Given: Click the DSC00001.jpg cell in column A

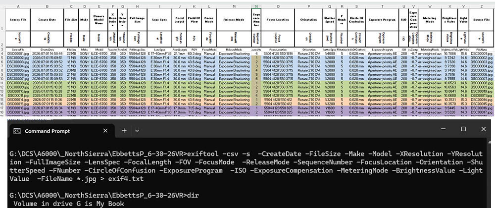Looking at the screenshot, I should point(18,54).
